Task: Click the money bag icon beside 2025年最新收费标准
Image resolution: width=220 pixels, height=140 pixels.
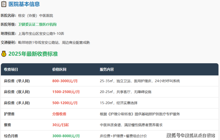Action: (4, 54)
